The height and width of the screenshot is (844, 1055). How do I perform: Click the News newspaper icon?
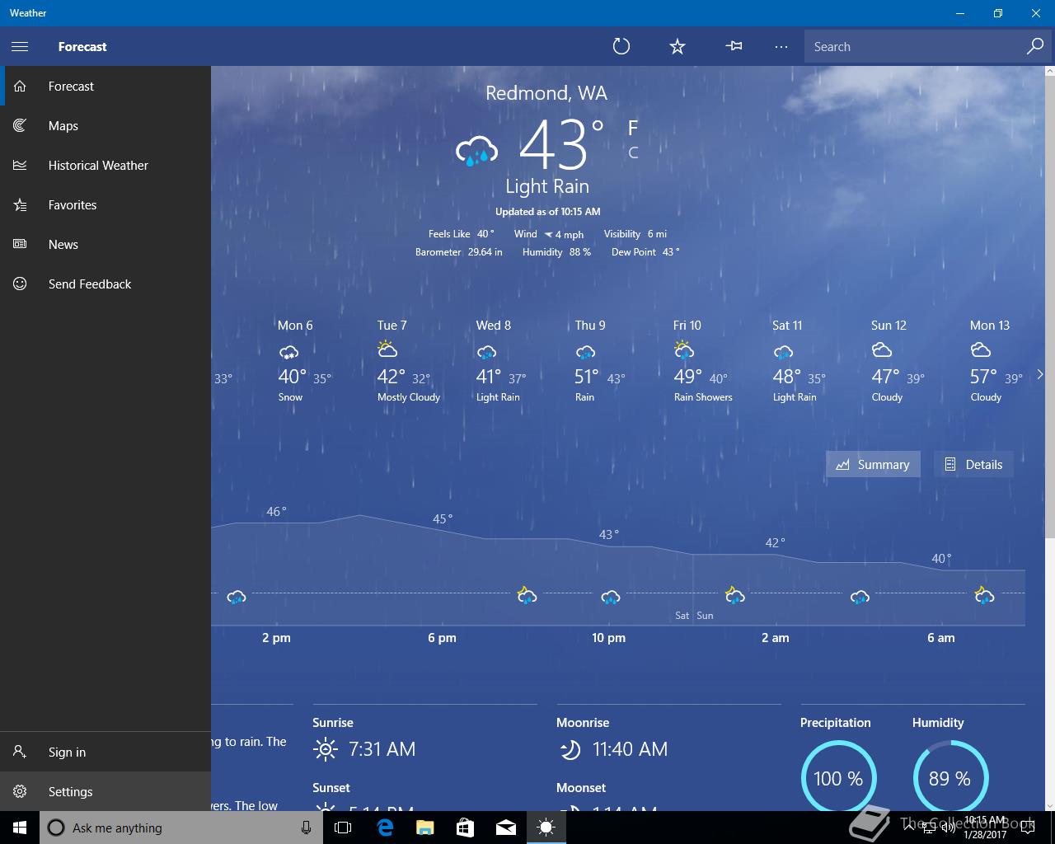(x=20, y=244)
